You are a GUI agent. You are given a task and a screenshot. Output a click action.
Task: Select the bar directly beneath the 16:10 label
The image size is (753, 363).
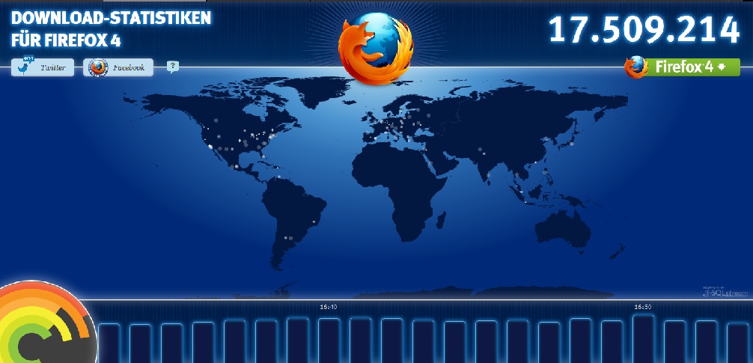(329, 341)
